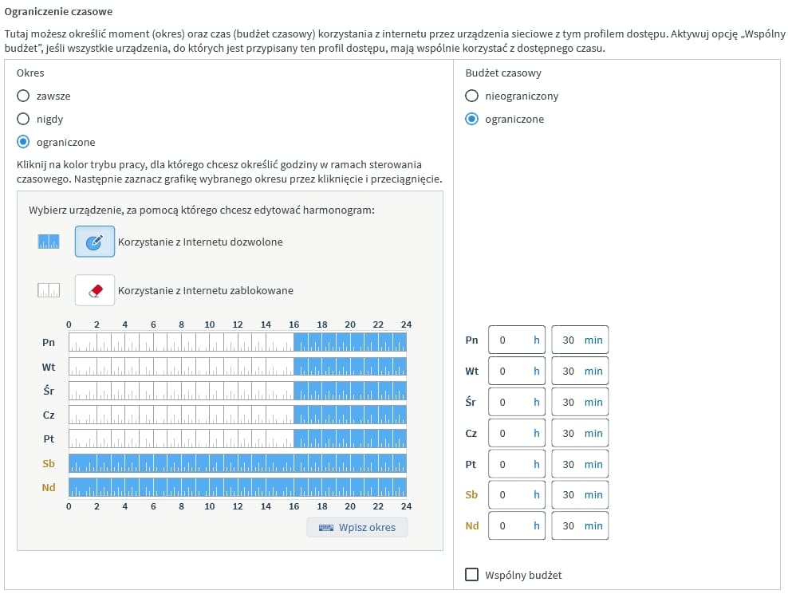Click the white blocked-schedule legend icon

[49, 290]
